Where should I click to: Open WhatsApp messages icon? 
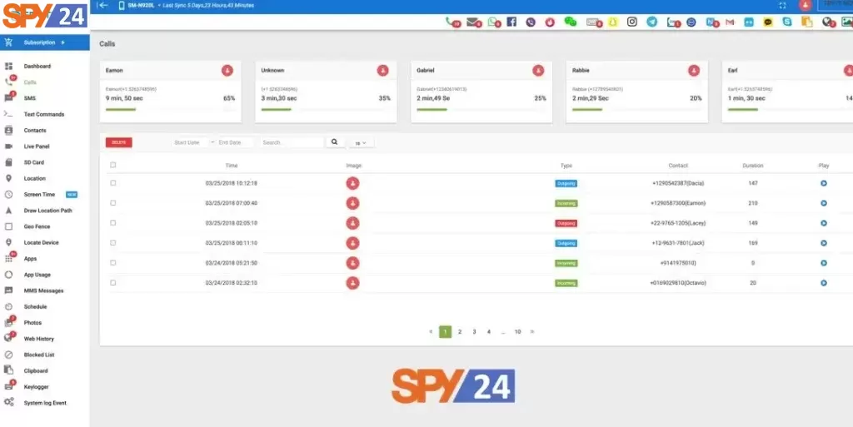(493, 22)
